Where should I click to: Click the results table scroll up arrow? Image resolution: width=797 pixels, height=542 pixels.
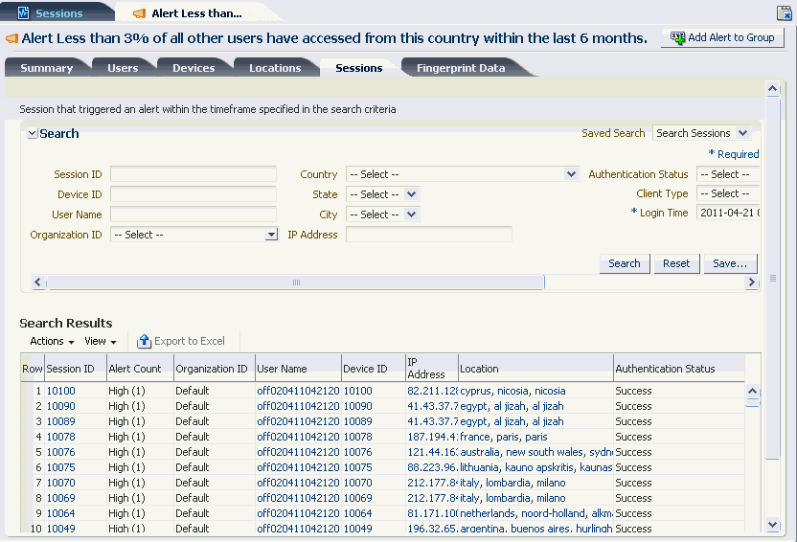(752, 391)
